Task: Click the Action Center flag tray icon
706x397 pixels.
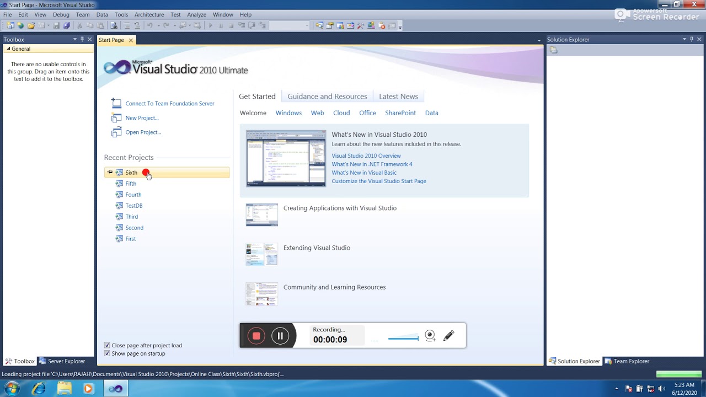Action: [x=629, y=389]
